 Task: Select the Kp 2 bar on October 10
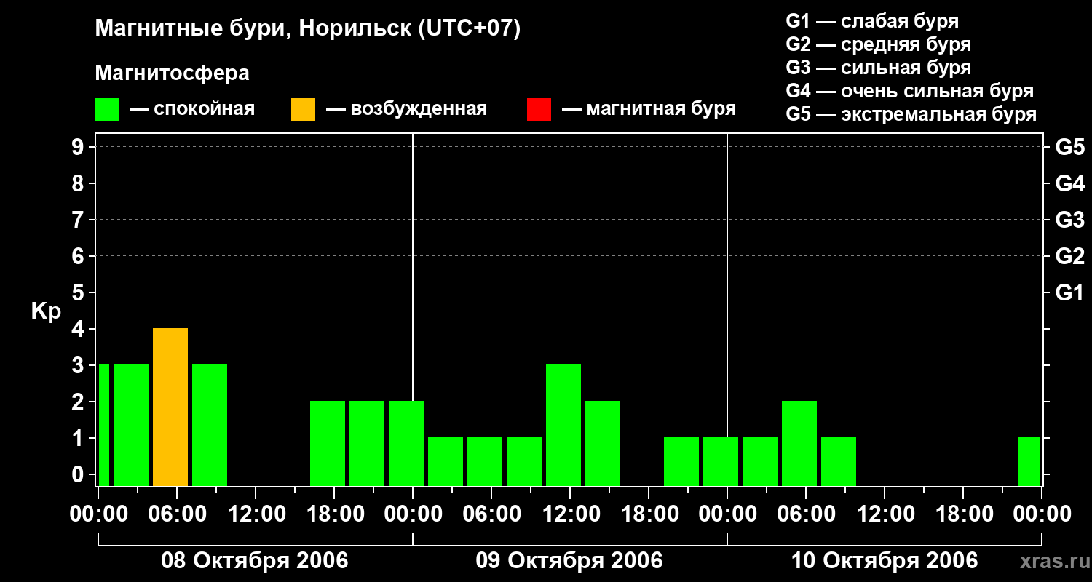[x=799, y=443]
